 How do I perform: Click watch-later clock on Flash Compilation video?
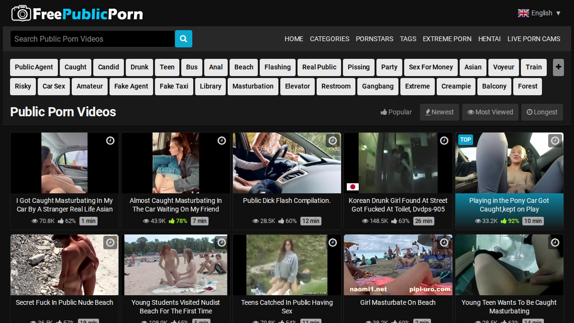(332, 141)
